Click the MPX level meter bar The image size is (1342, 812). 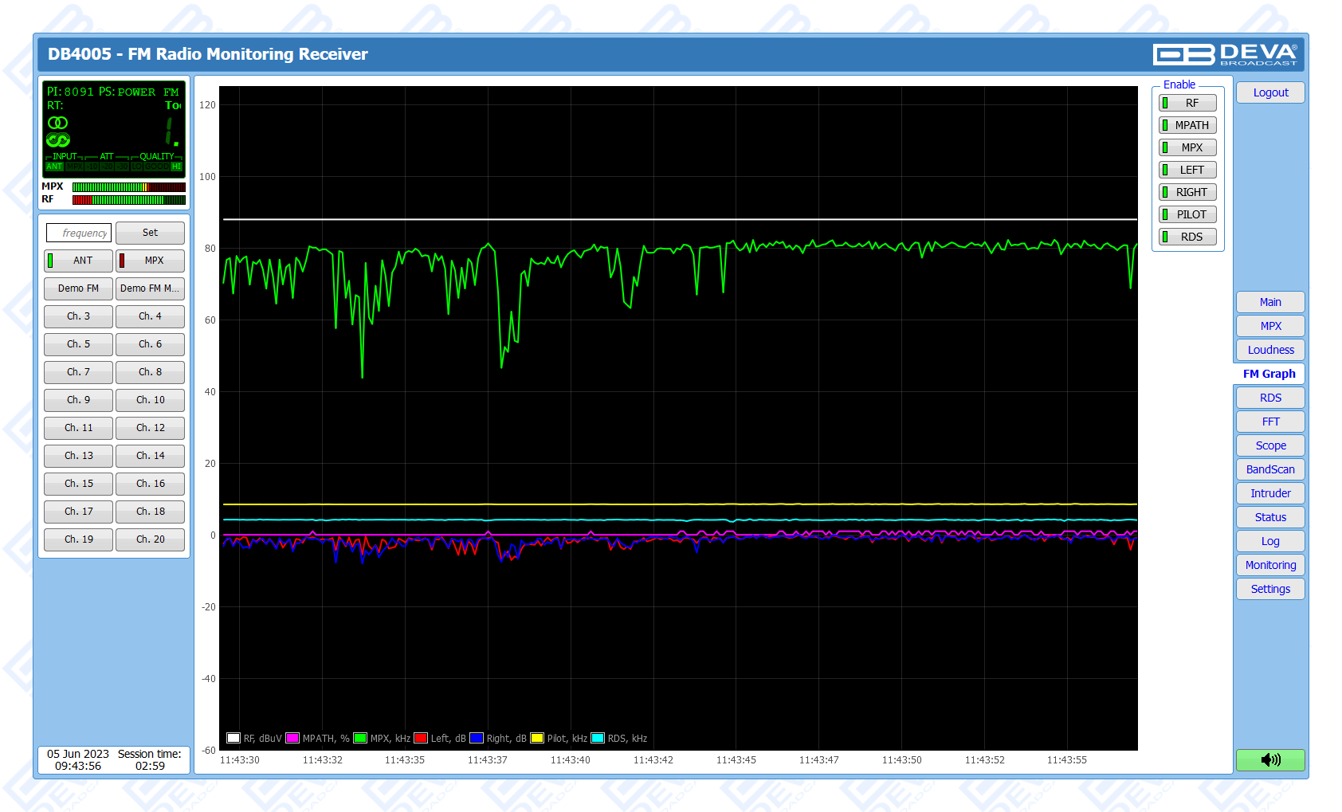click(x=128, y=187)
